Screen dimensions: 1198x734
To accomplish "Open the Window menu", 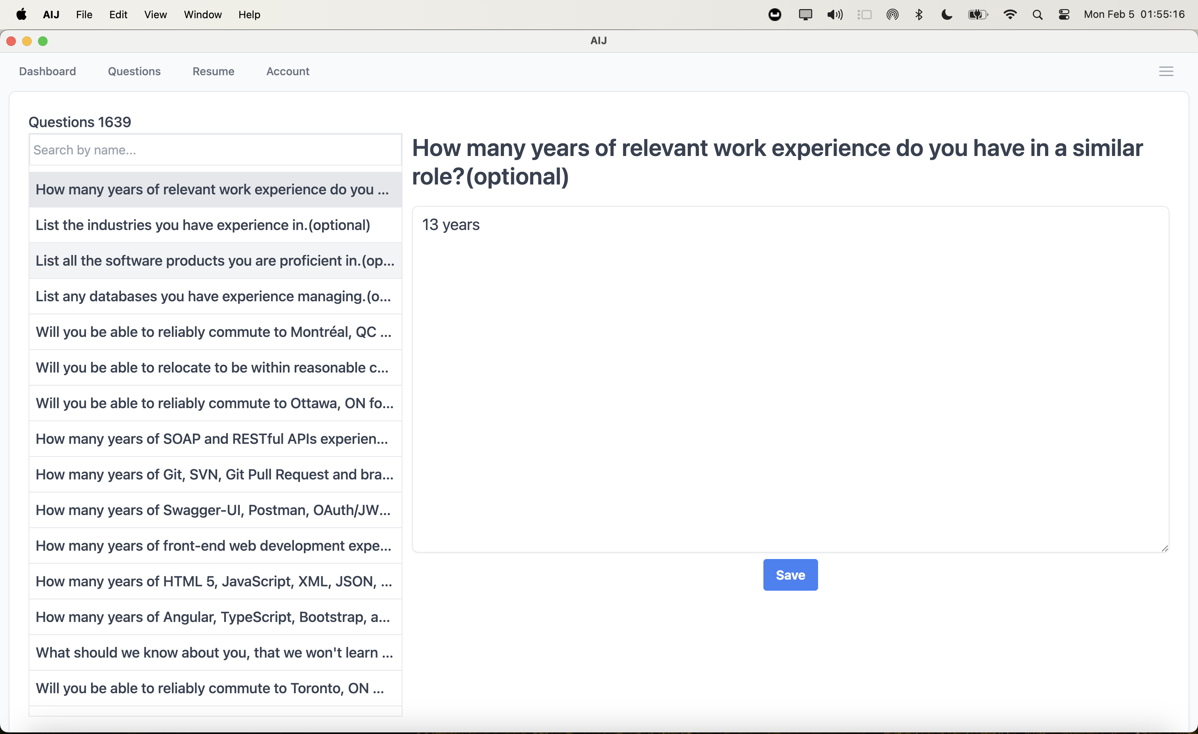I will click(x=202, y=15).
